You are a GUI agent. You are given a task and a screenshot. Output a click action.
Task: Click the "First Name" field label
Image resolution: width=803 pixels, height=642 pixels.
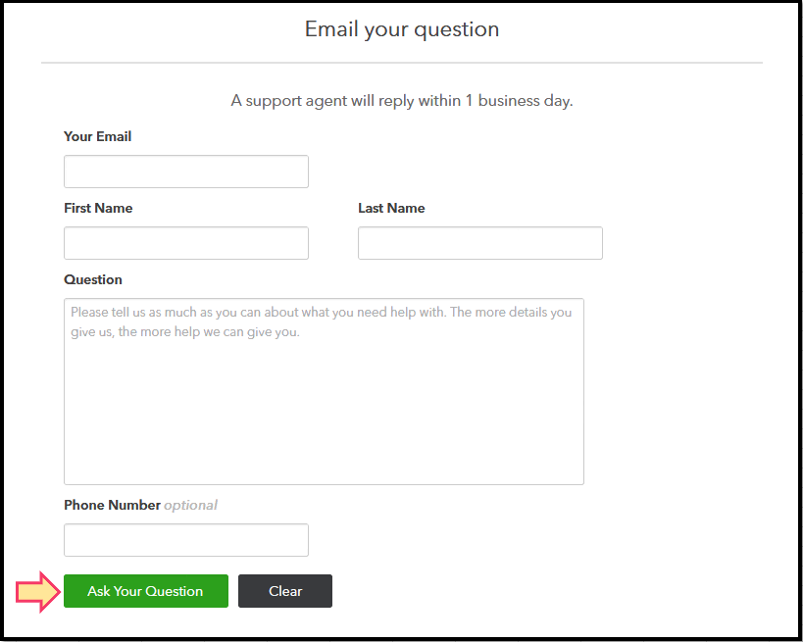coord(98,208)
